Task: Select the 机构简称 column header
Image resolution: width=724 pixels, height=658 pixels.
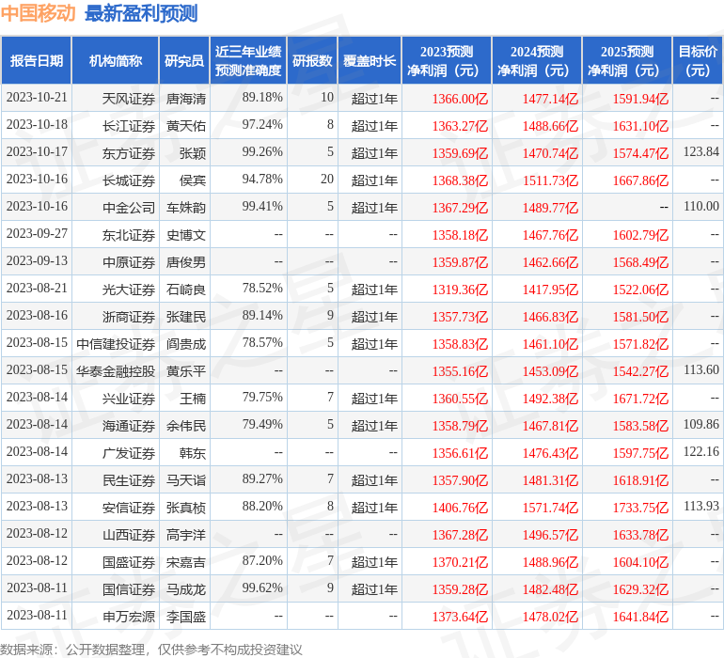Action: [x=116, y=60]
